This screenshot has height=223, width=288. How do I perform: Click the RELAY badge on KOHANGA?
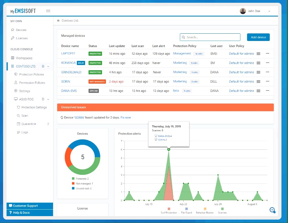[81, 63]
